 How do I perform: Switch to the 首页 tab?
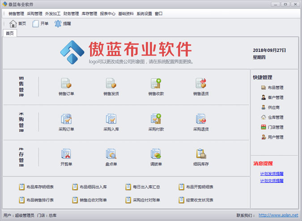click(x=10, y=33)
